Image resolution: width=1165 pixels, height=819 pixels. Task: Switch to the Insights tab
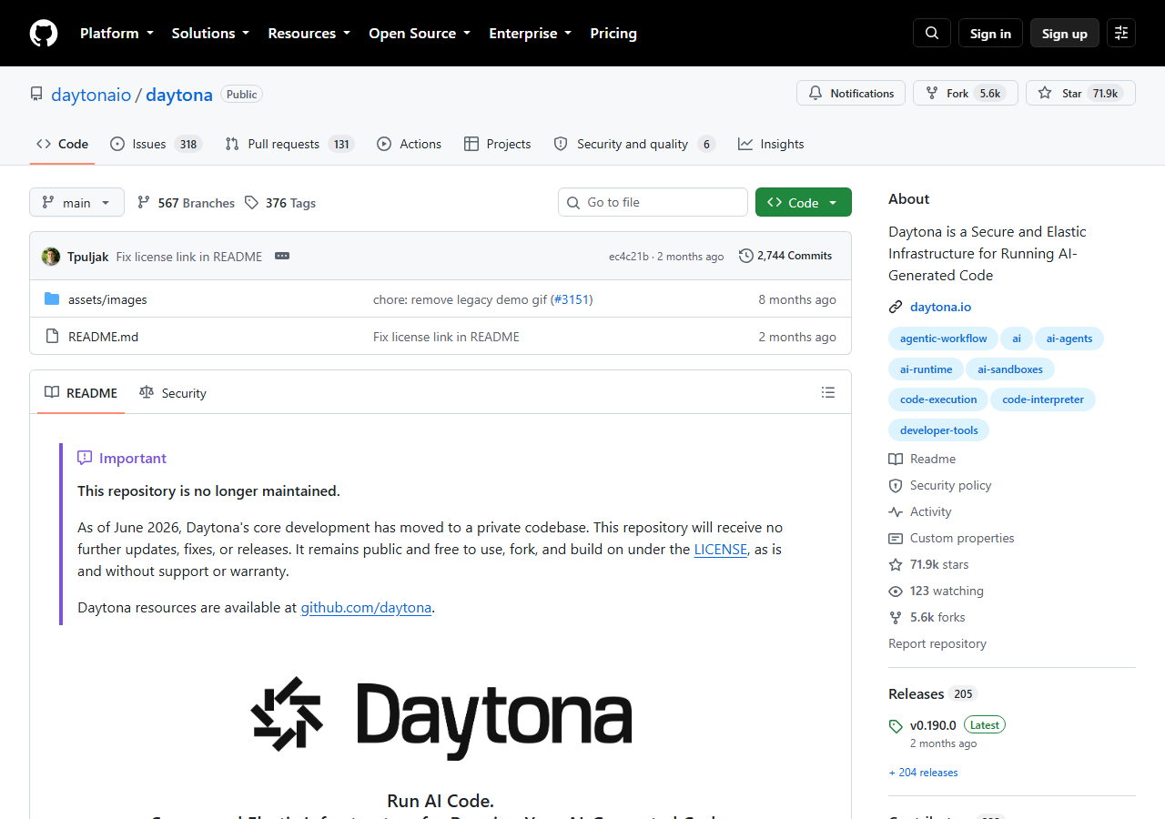click(771, 144)
